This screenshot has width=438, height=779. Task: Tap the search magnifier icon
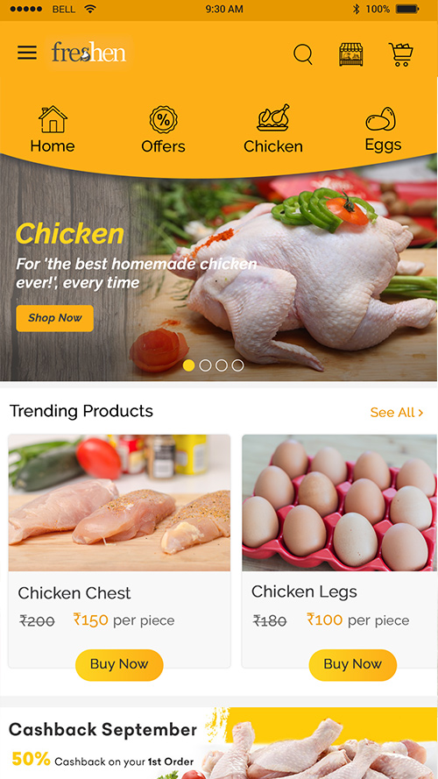click(303, 54)
